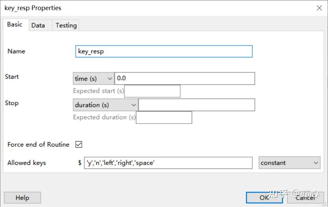
Task: Open the Data tab
Action: [x=38, y=25]
